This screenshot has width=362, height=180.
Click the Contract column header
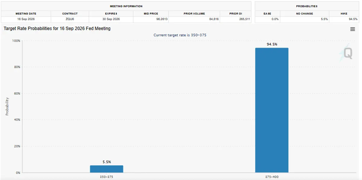[x=70, y=14]
